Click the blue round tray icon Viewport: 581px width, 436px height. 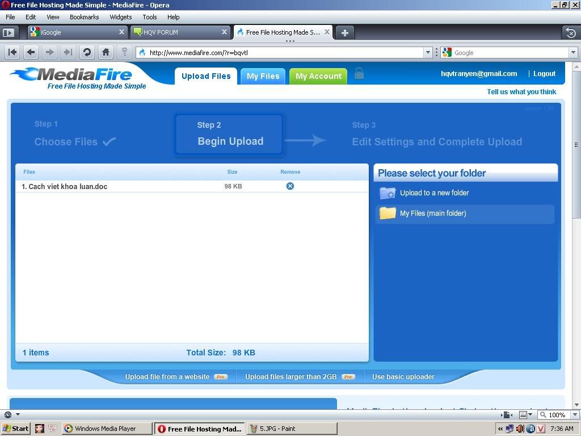[531, 429]
